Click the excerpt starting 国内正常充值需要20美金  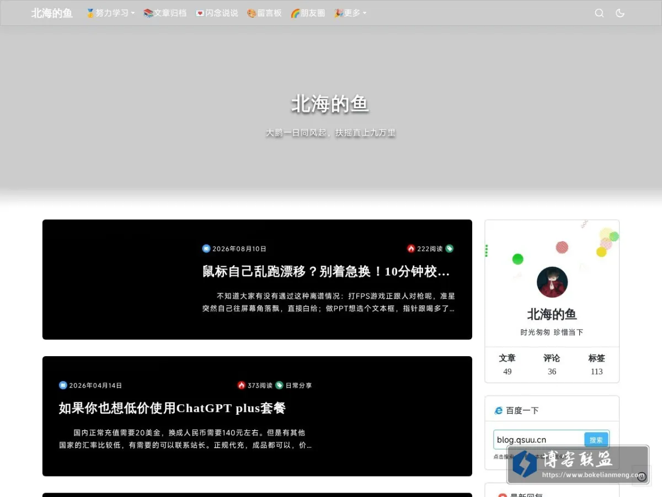pyautogui.click(x=185, y=438)
